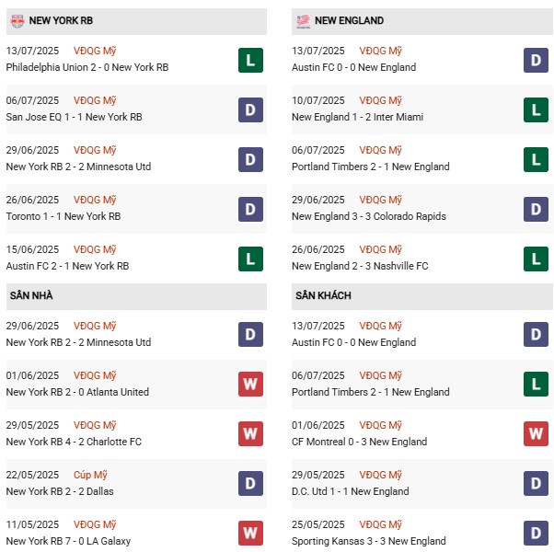Click D badge for San Jose EQ match
This screenshot has height=552, width=554.
tap(250, 110)
